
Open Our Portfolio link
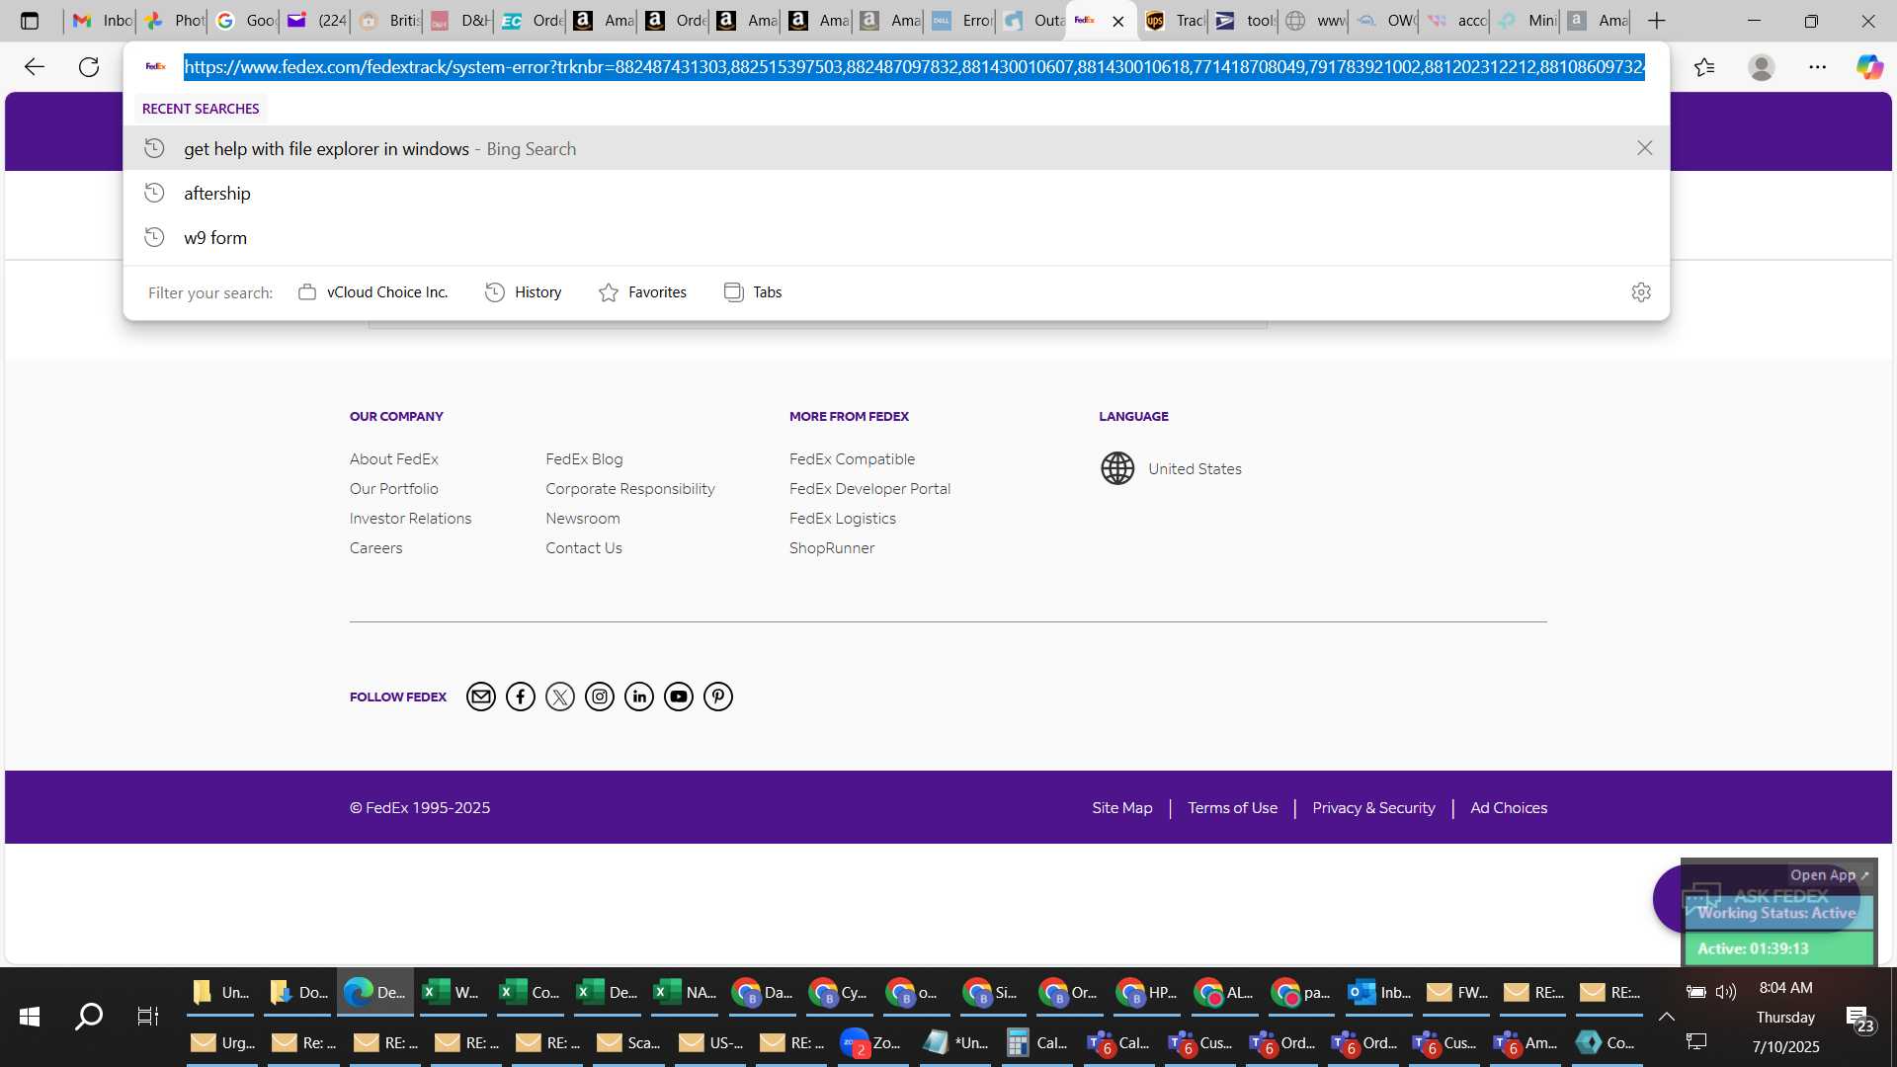pyautogui.click(x=393, y=489)
